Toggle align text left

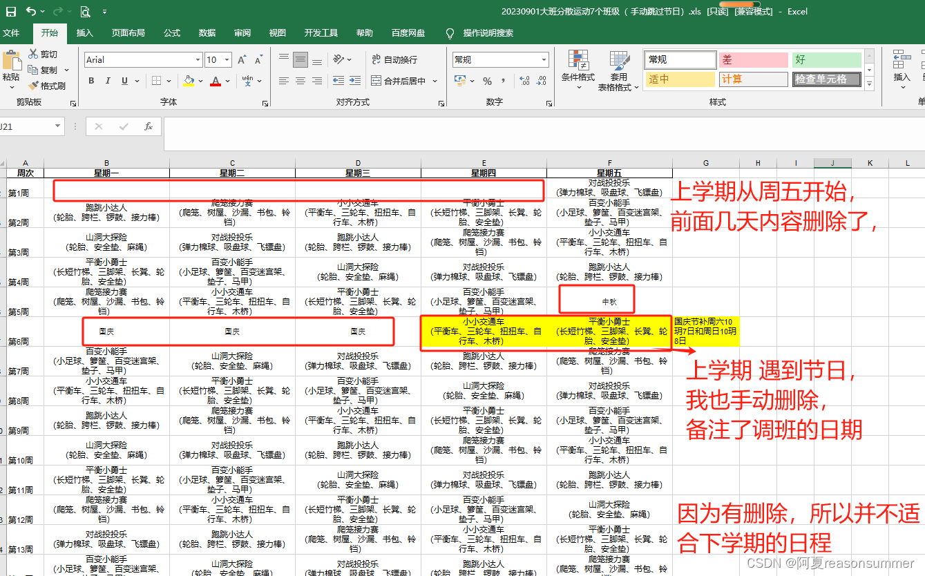click(283, 81)
